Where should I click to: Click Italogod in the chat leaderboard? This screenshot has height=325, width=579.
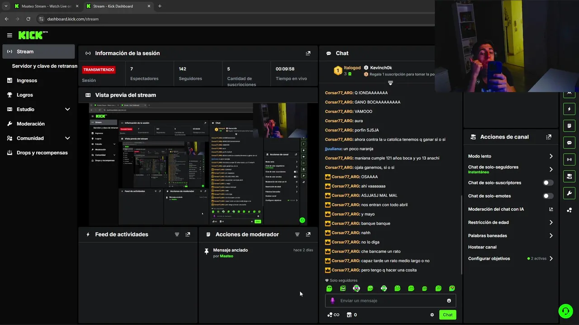click(352, 68)
